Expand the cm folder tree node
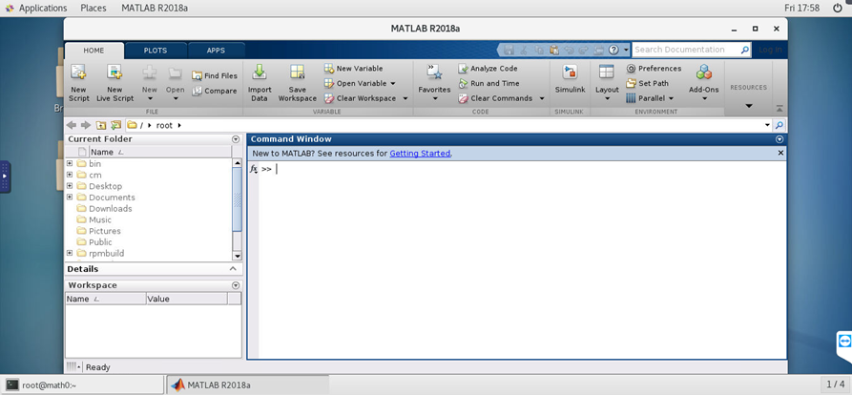852x395 pixels. click(x=70, y=175)
